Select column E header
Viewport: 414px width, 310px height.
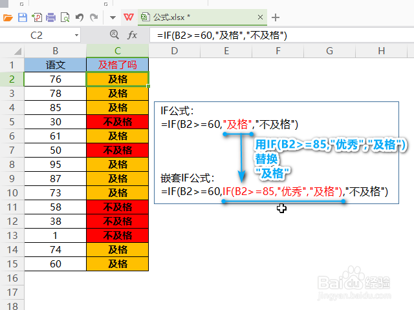pos(226,50)
